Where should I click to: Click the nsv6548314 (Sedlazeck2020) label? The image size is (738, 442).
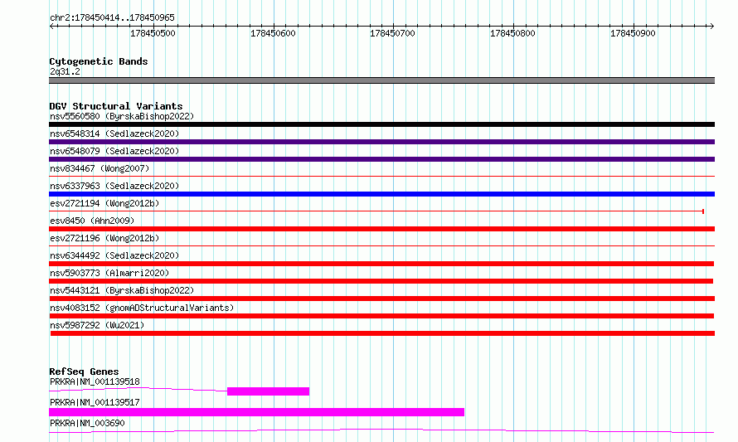(x=114, y=134)
